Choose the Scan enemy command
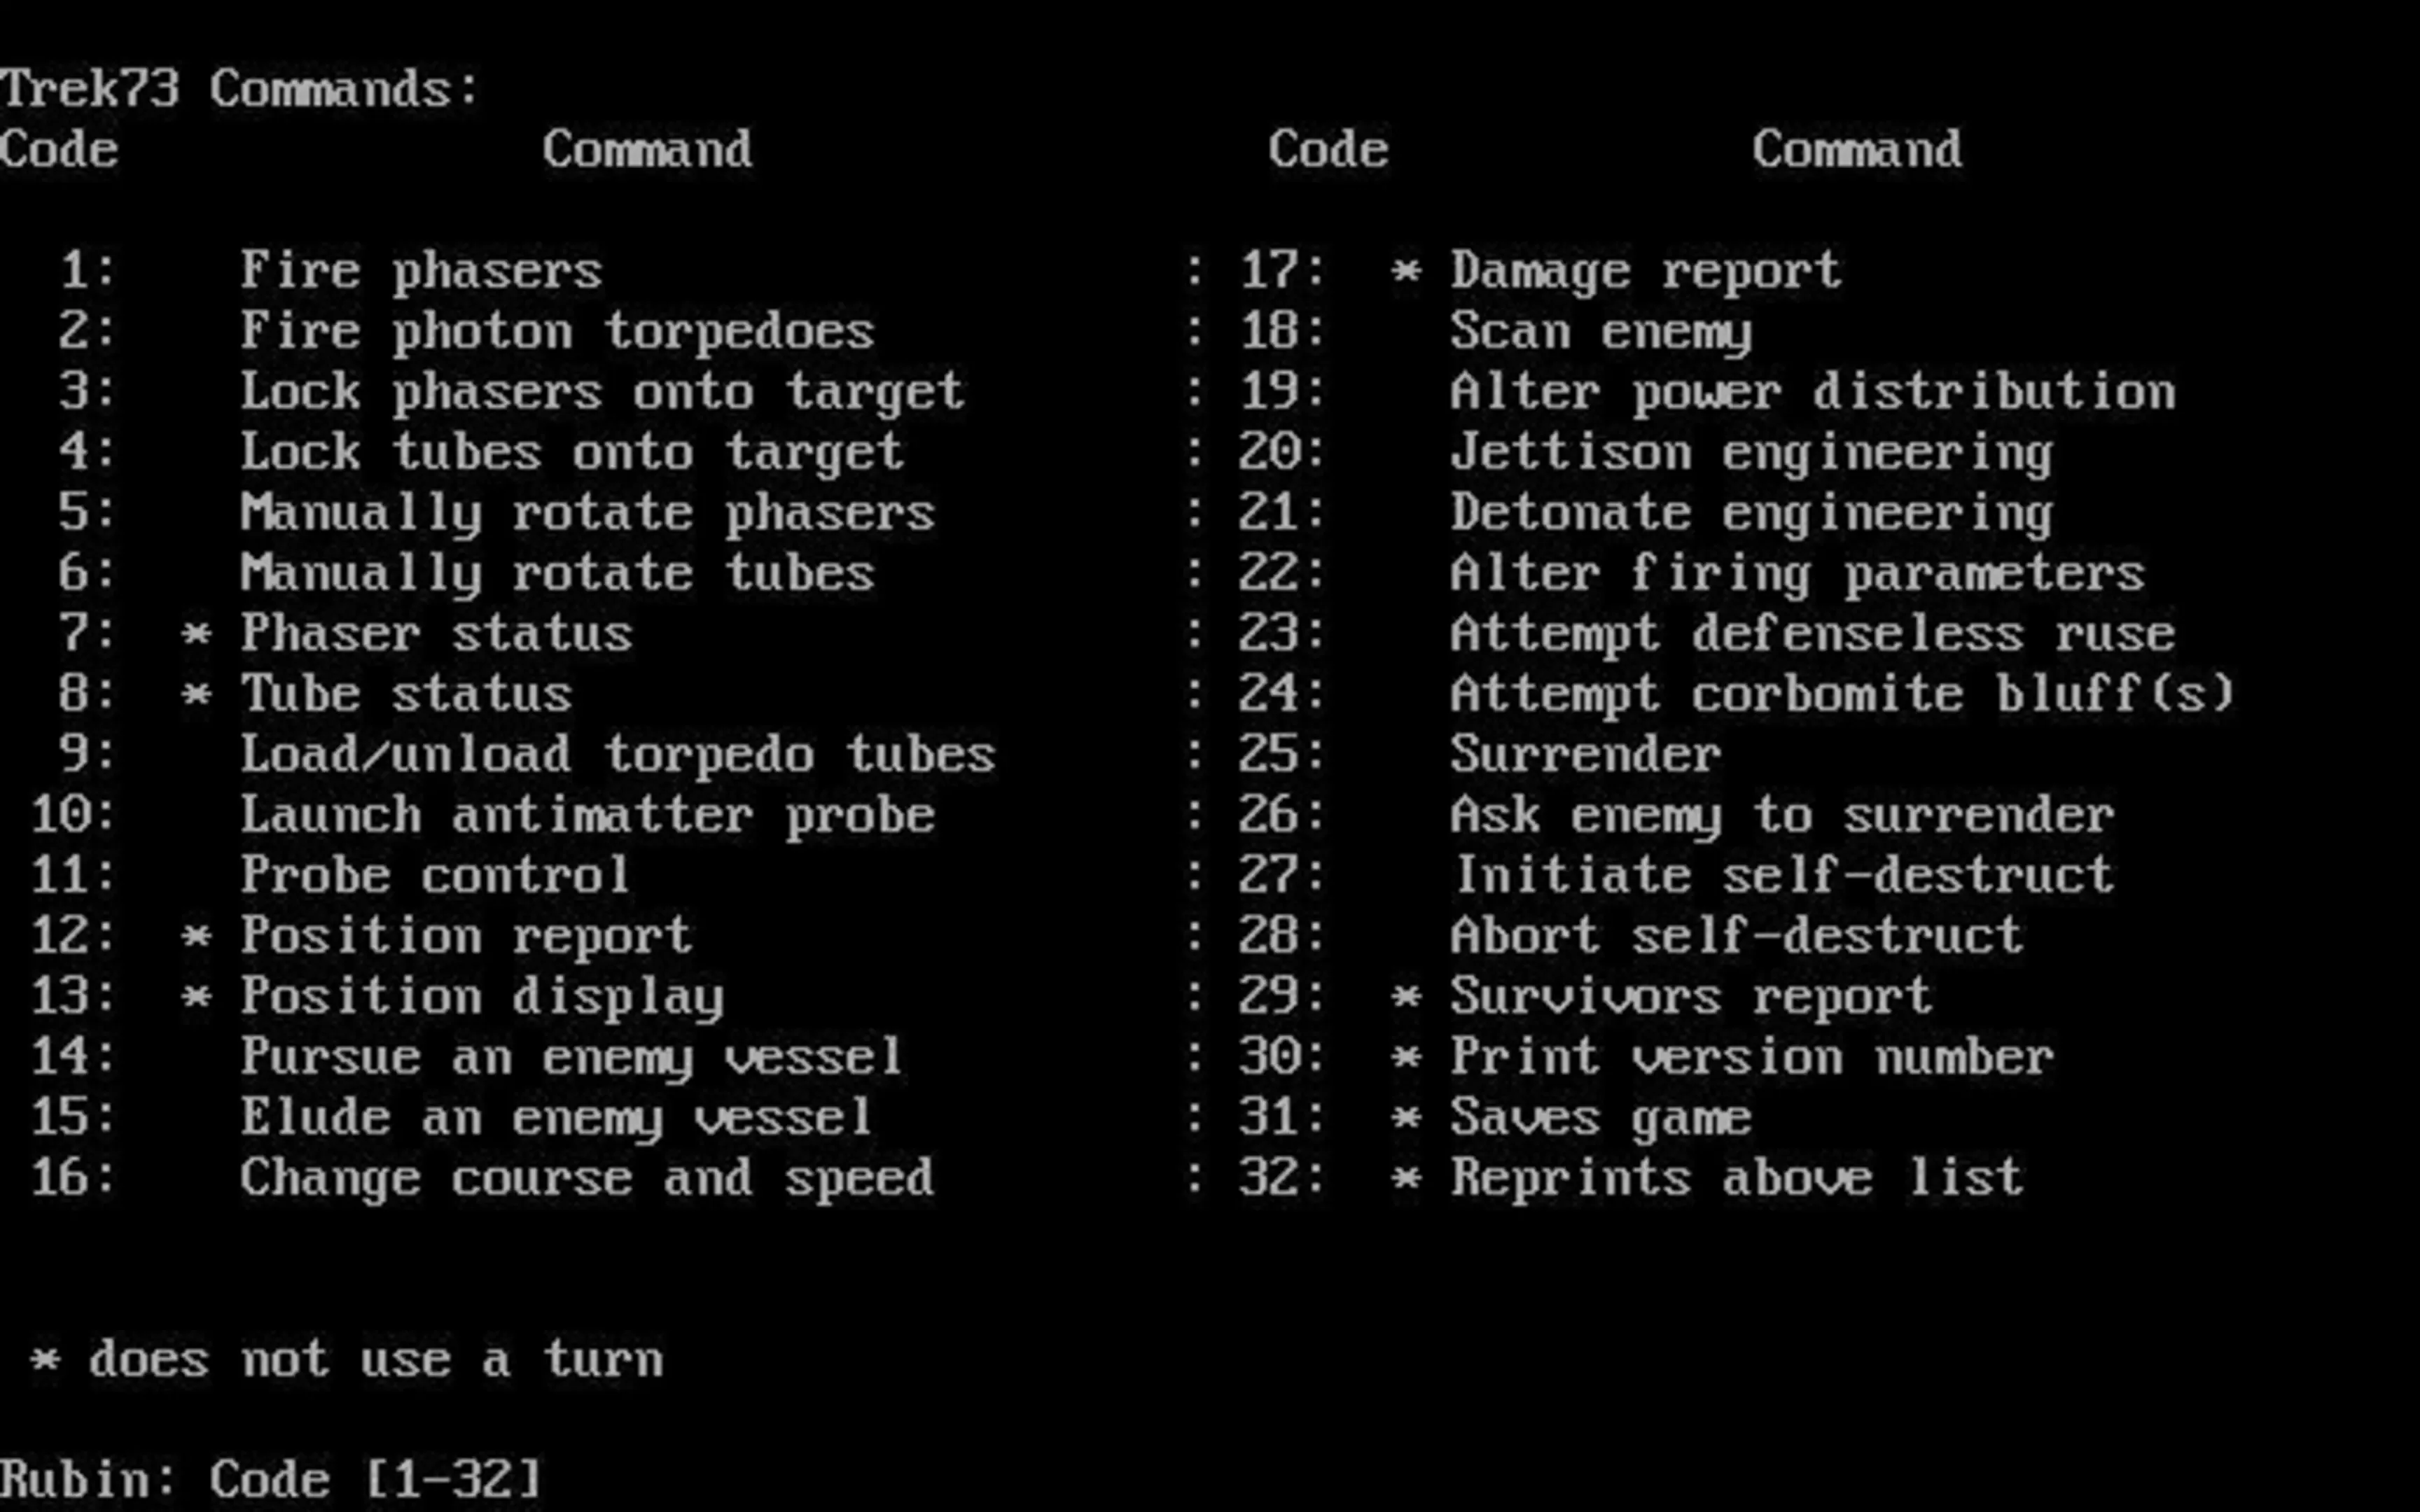The width and height of the screenshot is (2420, 1512). tap(1600, 332)
